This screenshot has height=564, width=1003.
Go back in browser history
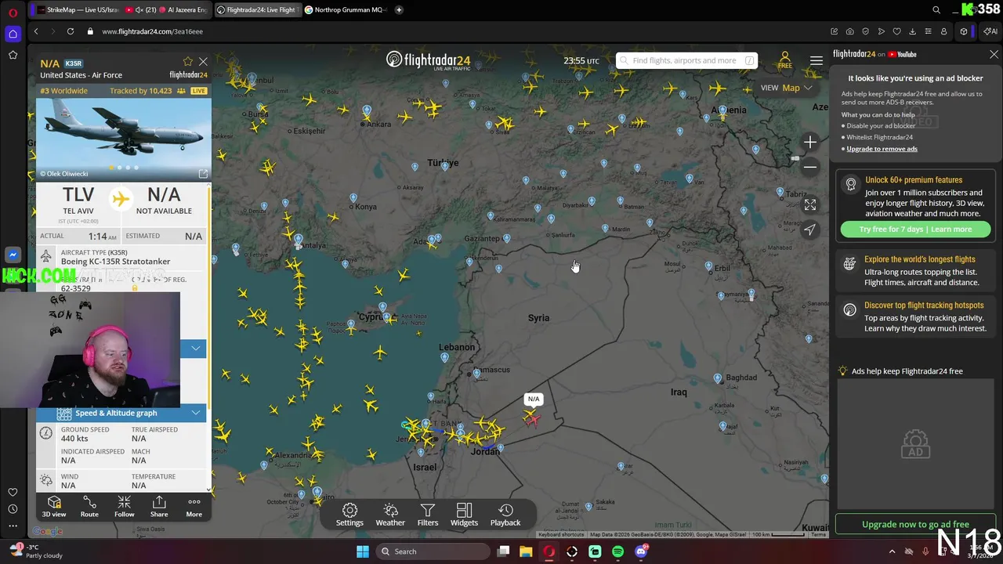36,31
